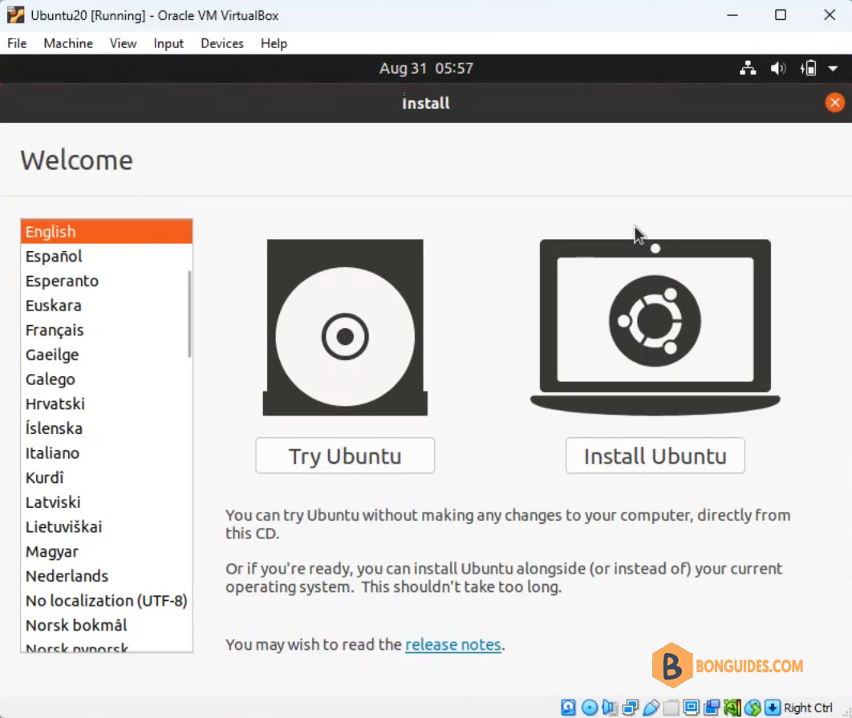Click the shared folders status icon
Screen dimensions: 852x718
(x=671, y=707)
